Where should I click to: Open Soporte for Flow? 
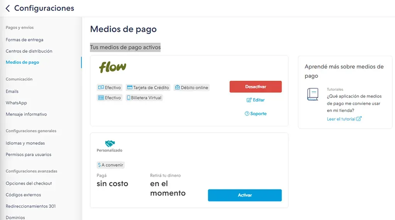point(255,113)
